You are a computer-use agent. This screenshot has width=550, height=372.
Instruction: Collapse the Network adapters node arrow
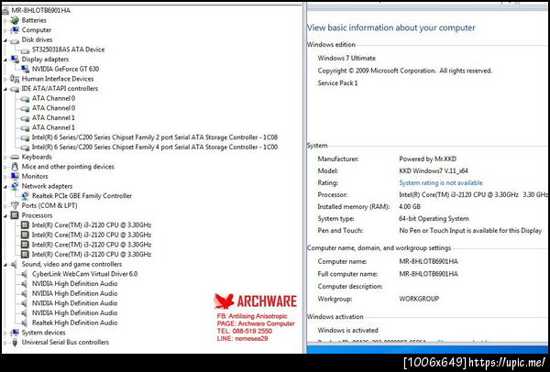pos(5,187)
